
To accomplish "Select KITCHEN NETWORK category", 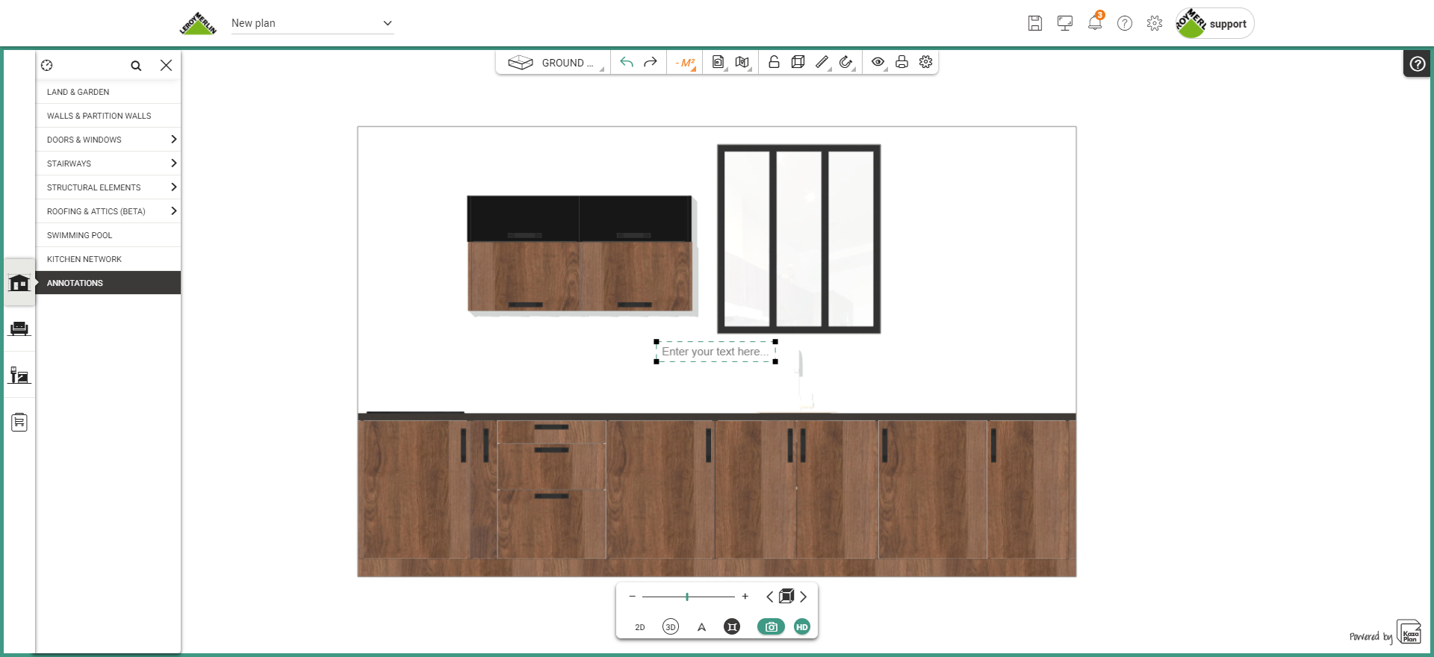I will [108, 259].
